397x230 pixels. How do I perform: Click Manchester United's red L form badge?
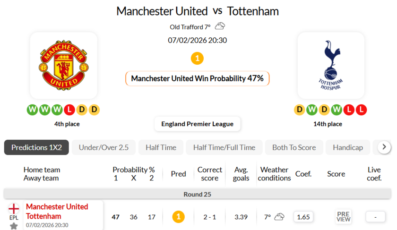point(69,110)
